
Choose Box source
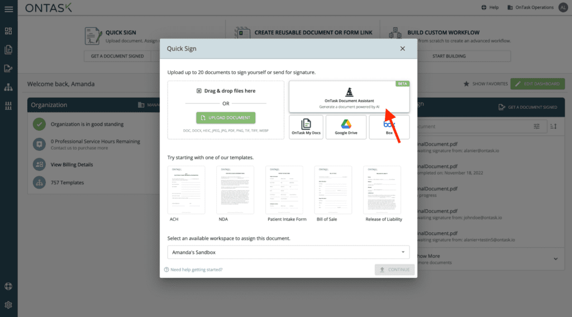(389, 127)
